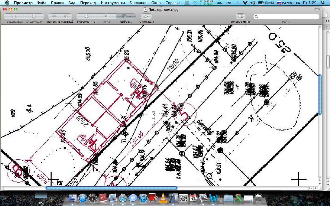Zoom in with the plus button
Screen dimensions: 330x206
pyautogui.click(x=66, y=16)
